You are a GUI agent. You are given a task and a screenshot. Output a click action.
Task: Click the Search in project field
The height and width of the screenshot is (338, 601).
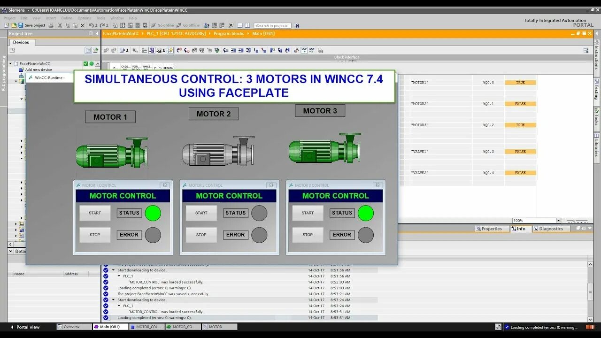[x=272, y=25]
